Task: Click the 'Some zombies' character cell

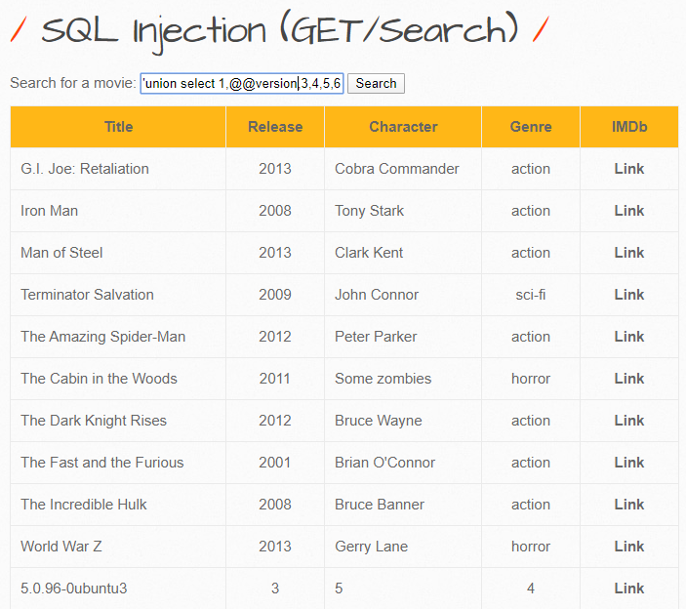Action: 403,379
